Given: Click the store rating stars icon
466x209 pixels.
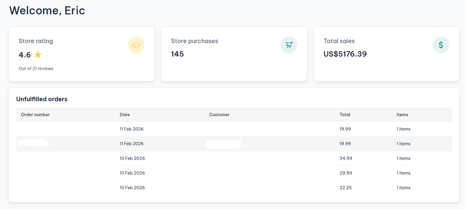Looking at the screenshot, I should tap(136, 45).
